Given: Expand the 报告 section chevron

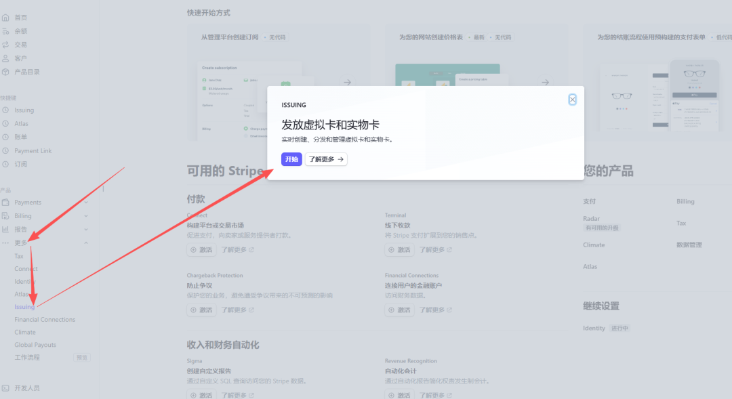Looking at the screenshot, I should point(86,230).
